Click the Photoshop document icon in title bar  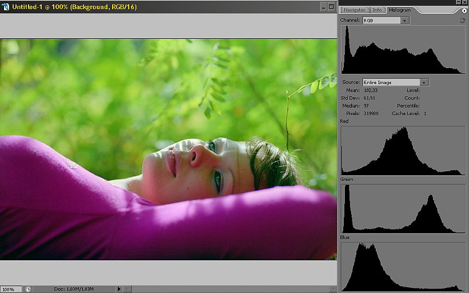point(6,7)
